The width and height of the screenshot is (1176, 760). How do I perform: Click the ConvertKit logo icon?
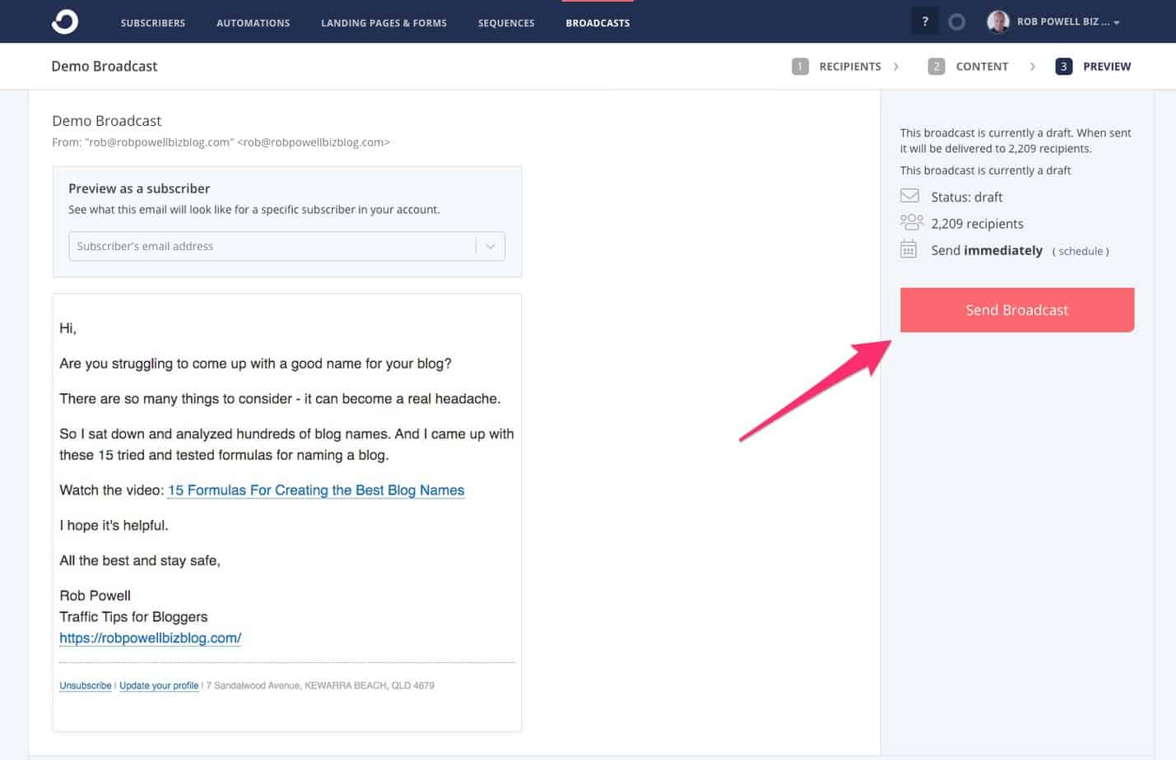64,21
